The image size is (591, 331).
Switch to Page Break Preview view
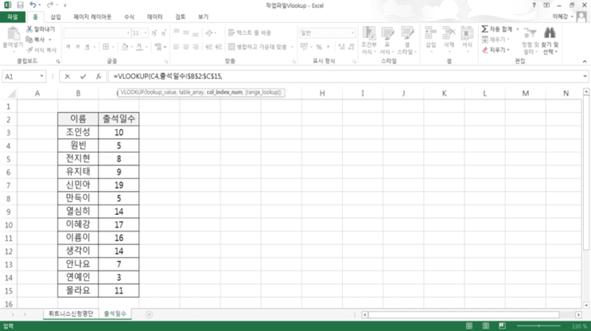(502, 325)
